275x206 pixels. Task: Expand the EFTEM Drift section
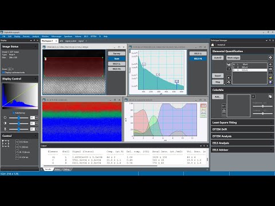point(271,129)
